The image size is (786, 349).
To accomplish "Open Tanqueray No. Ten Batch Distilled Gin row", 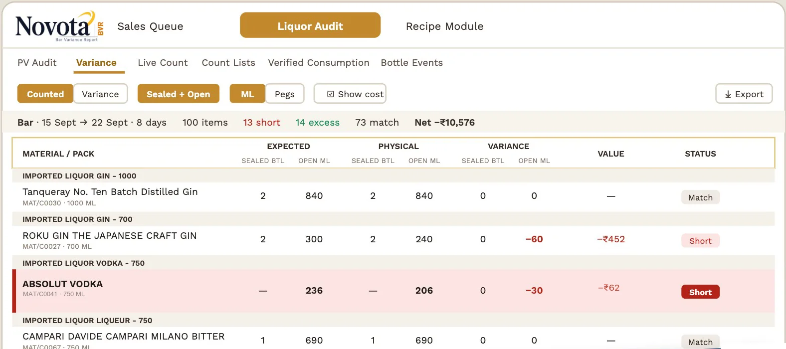I will tap(393, 197).
